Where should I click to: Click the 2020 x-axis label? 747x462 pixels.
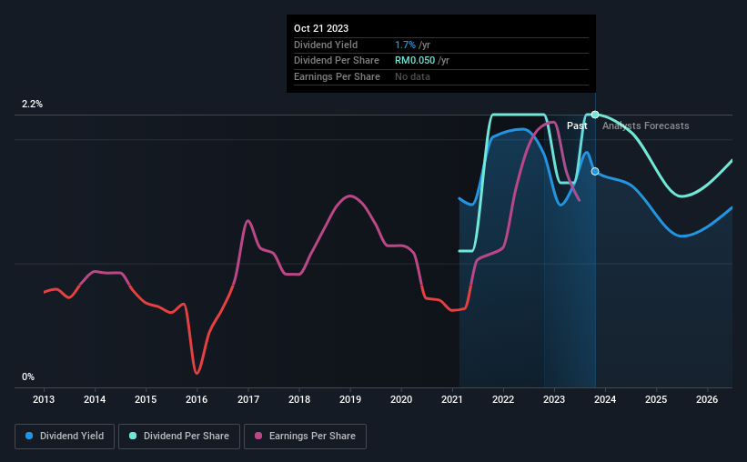point(401,399)
